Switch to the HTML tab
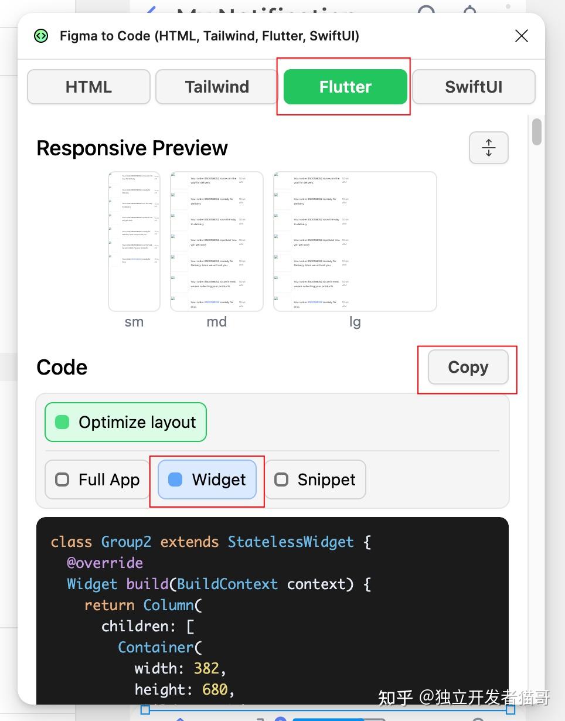 pos(89,87)
